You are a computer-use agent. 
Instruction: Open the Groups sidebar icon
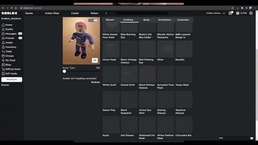click(x=3, y=56)
